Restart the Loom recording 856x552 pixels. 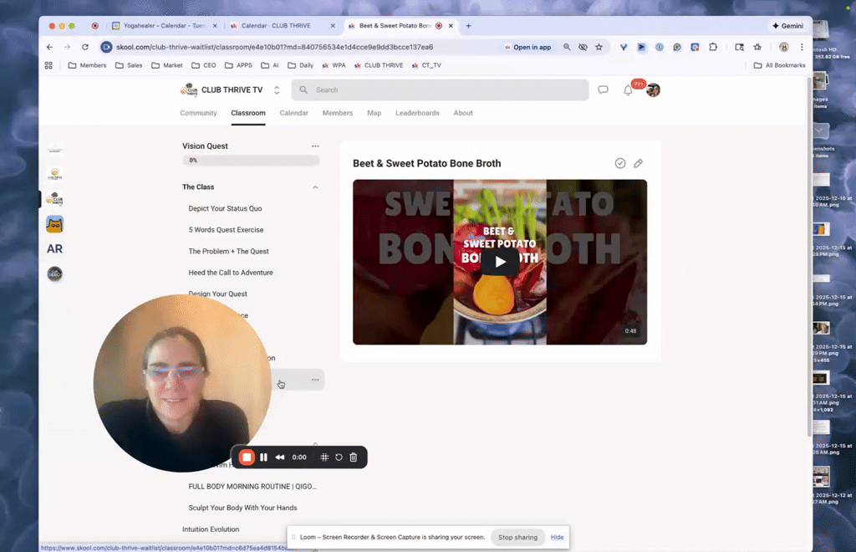click(x=339, y=457)
